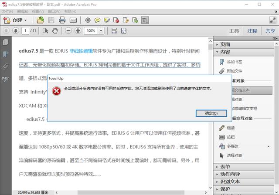Click the Print icon
279x195 pixels.
tap(62, 20)
